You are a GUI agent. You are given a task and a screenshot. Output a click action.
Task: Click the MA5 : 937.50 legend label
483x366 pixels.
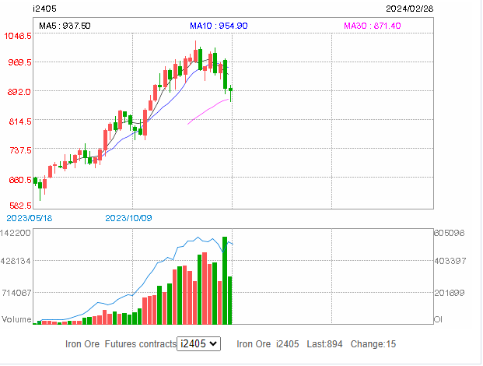[x=65, y=26]
